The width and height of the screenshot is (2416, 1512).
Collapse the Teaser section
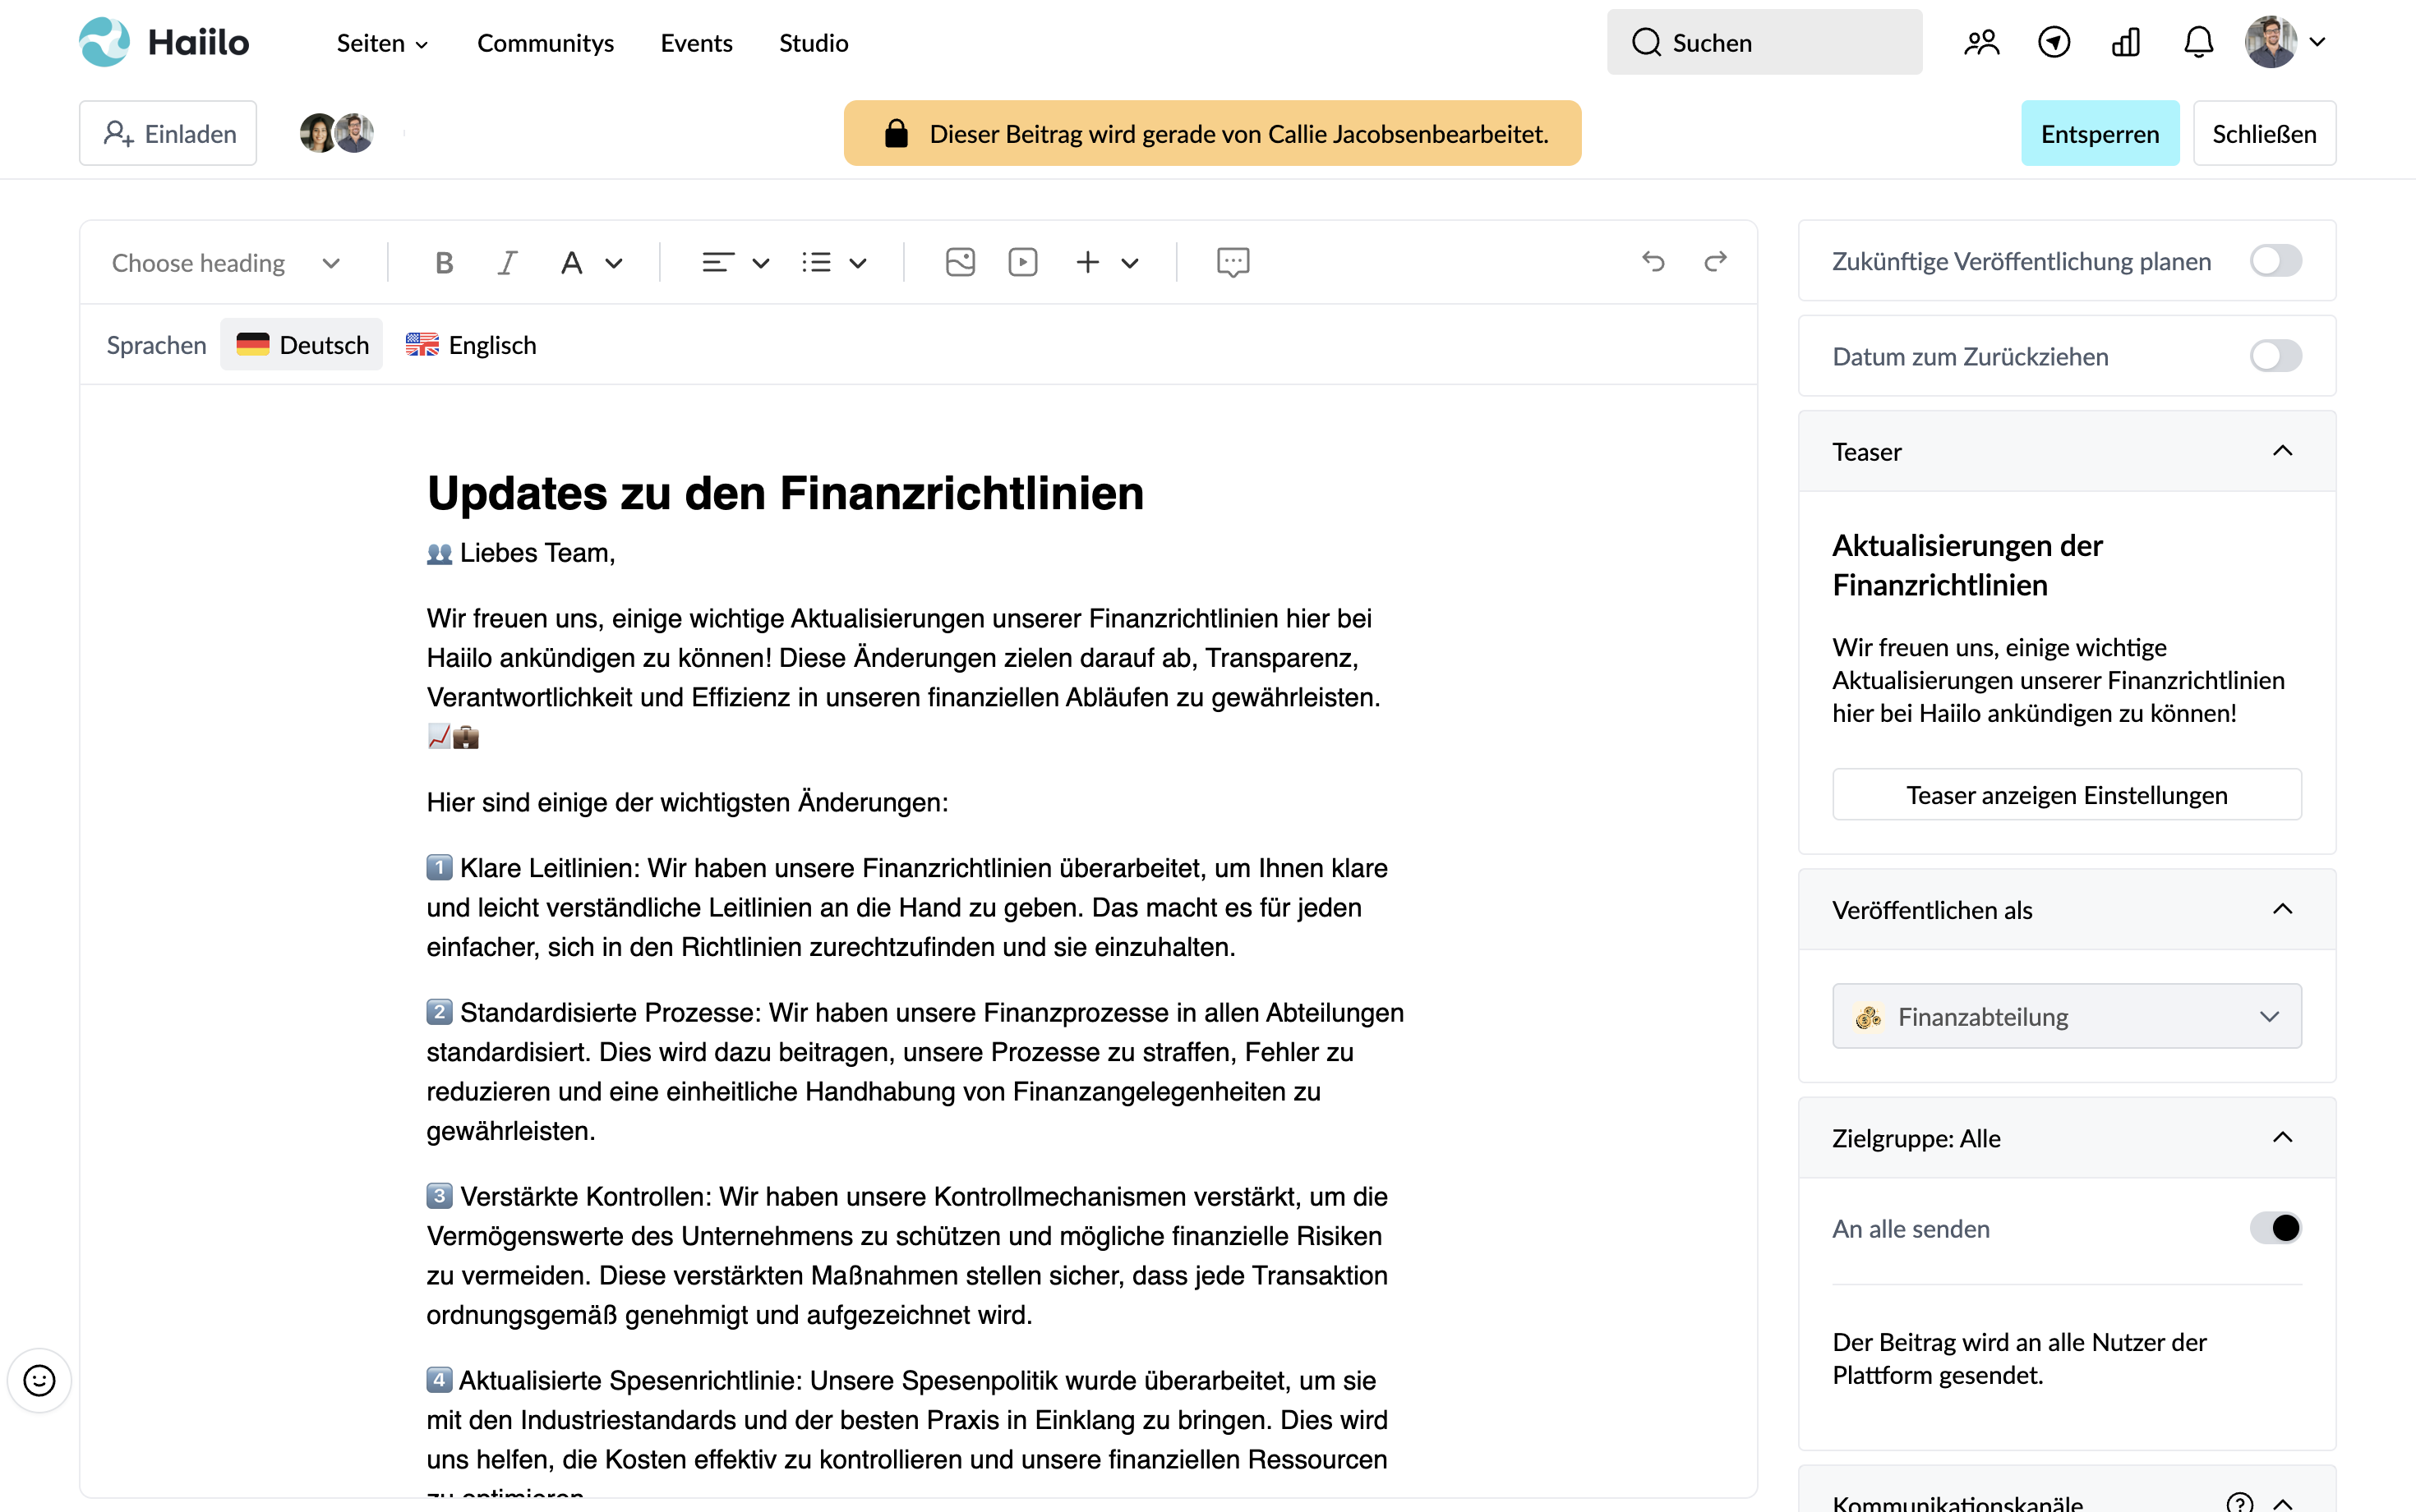pos(2282,451)
